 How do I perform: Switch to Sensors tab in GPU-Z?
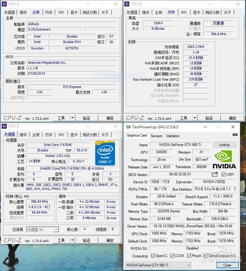156,136
